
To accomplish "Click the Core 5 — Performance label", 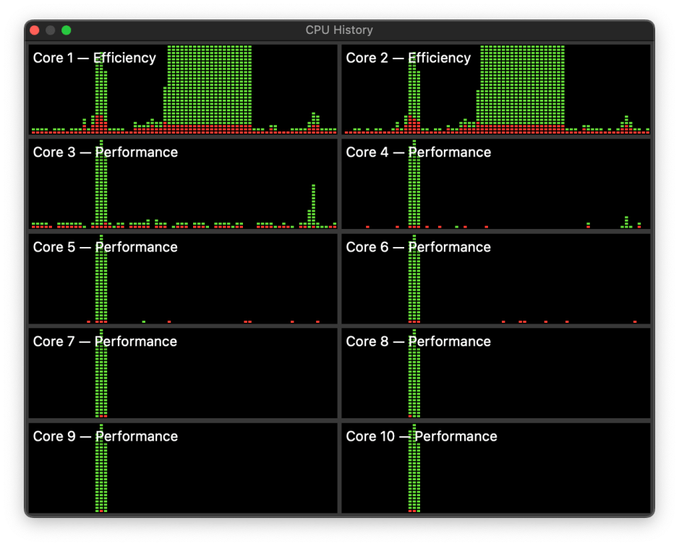I will click(x=105, y=247).
